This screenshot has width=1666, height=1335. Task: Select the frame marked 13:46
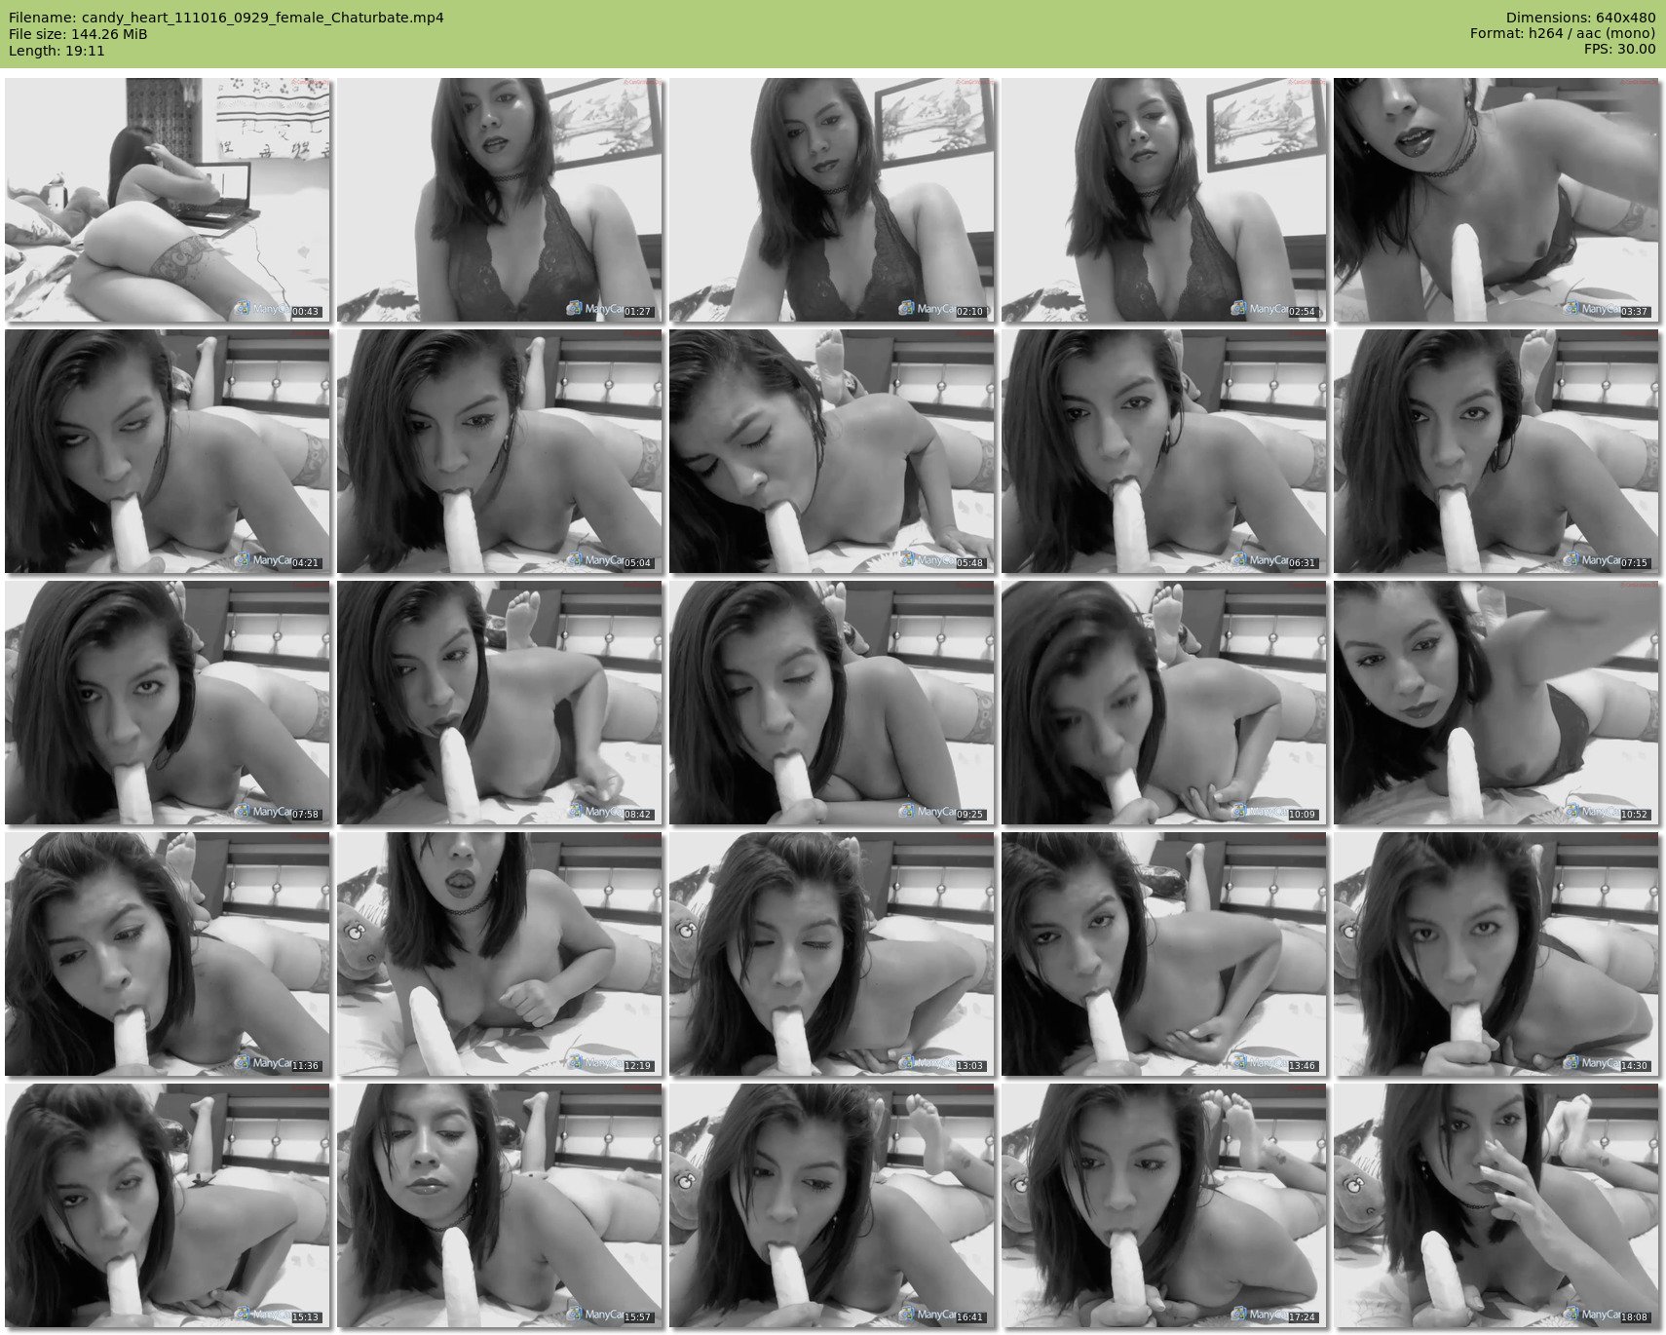pos(1164,954)
